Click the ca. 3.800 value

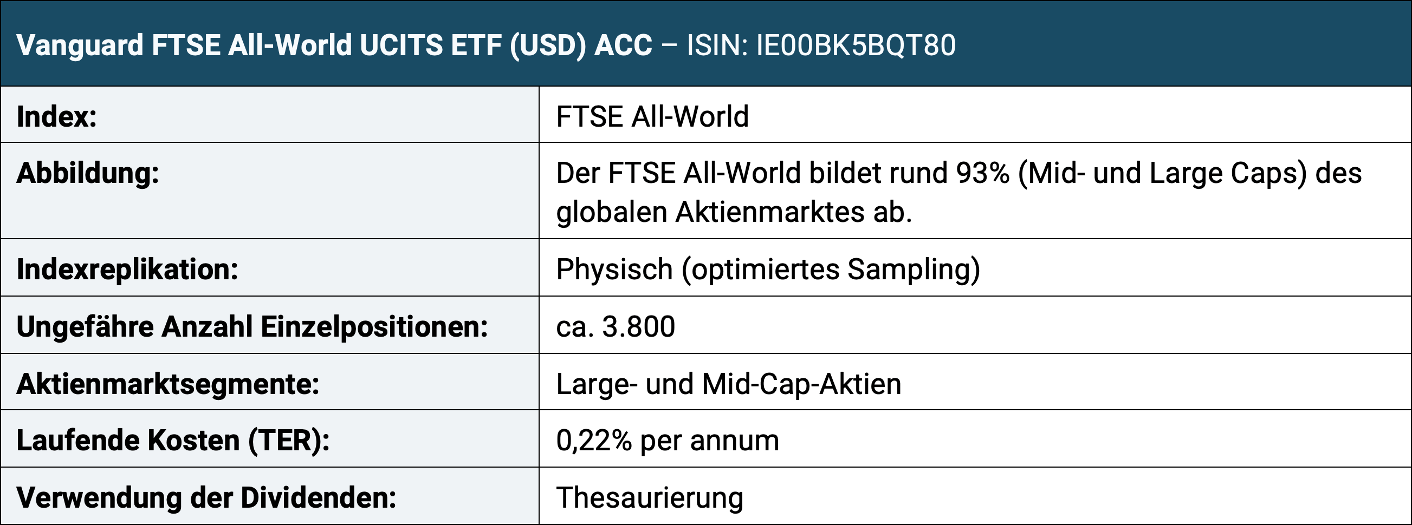tap(616, 327)
